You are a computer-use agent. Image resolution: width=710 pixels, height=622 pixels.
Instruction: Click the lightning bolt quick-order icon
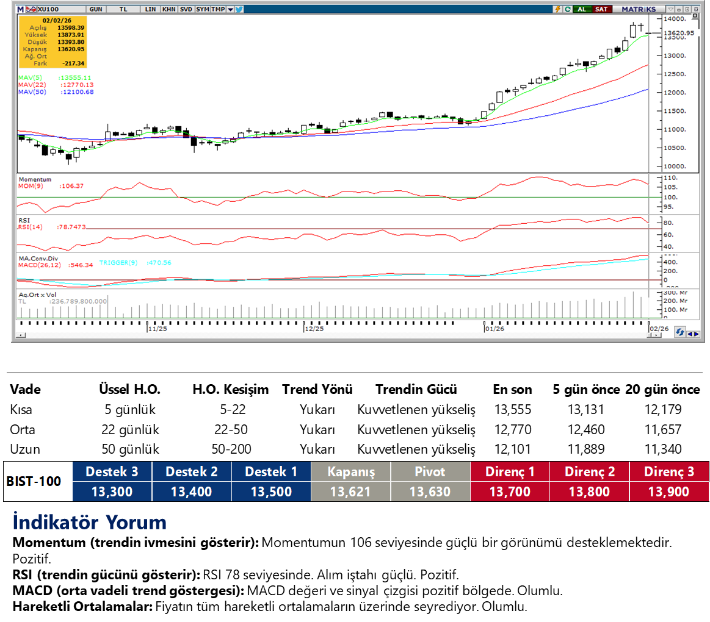coord(557,9)
